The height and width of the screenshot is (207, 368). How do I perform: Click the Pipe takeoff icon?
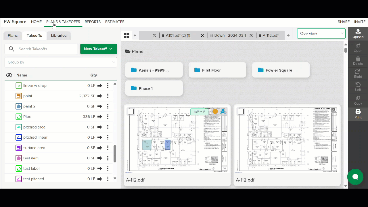pos(19,117)
